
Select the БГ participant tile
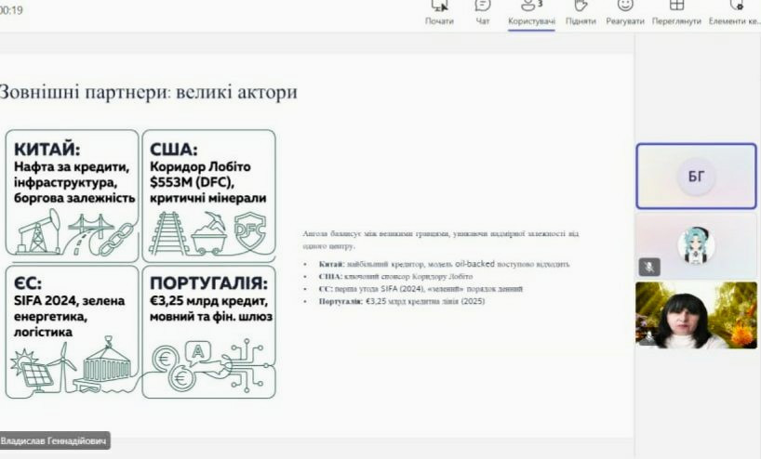pos(696,176)
